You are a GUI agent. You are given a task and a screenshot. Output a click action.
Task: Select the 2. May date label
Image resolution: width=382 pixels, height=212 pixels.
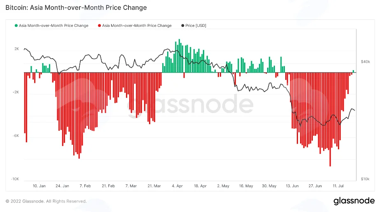pos(223,186)
